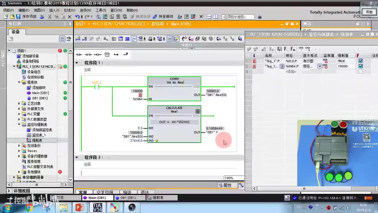Viewport: 378px width, 213px height.
Task: Click the undo arrow in the main toolbar
Action: [x=77, y=17]
